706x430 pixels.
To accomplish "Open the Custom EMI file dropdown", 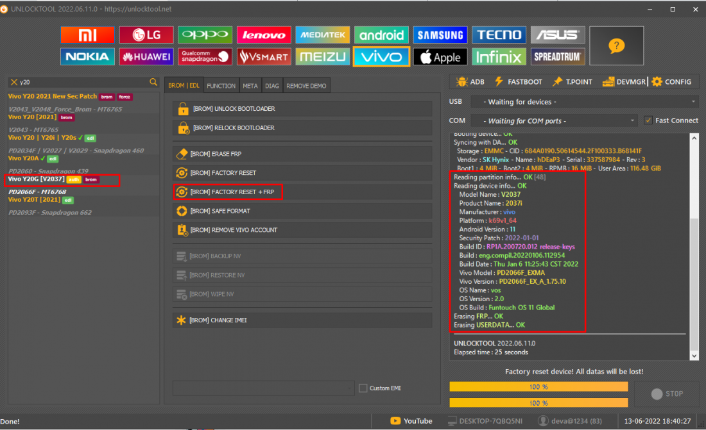I will coord(263,388).
